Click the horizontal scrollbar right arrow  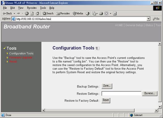[x=156, y=110]
